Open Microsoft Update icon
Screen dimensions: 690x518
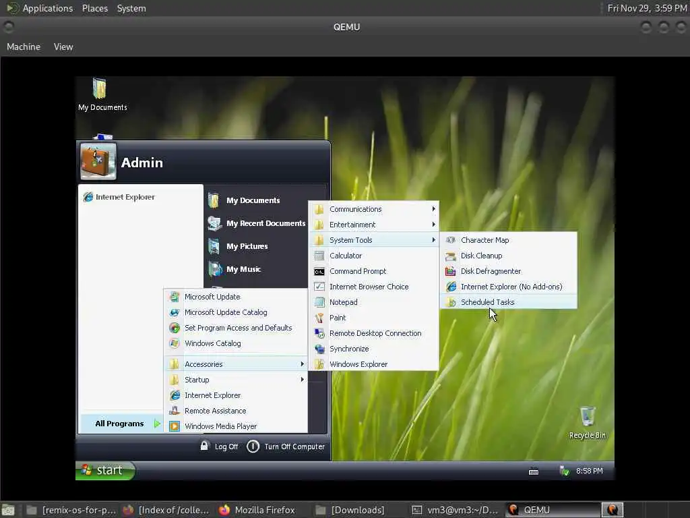tap(175, 297)
